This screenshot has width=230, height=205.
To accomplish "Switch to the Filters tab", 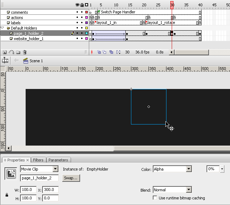I will (x=38, y=160).
